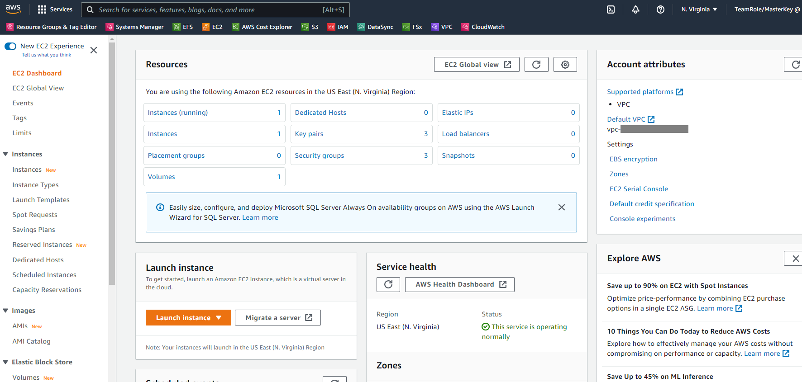Open the Services grid menu
Image resolution: width=802 pixels, height=382 pixels.
(x=55, y=9)
